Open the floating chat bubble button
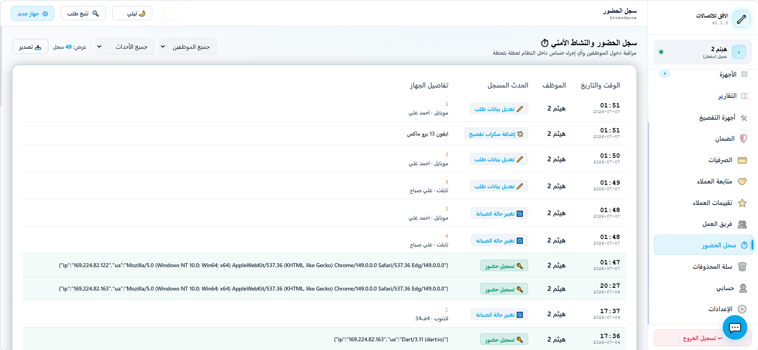The height and width of the screenshot is (350, 758). (735, 327)
